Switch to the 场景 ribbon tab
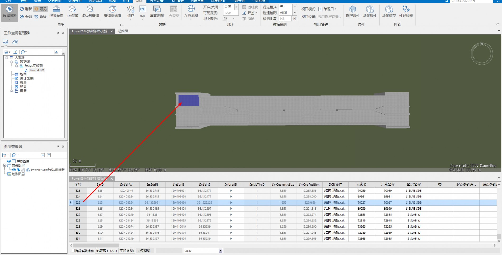Image resolution: width=502 pixels, height=255 pixels. click(140, 1)
